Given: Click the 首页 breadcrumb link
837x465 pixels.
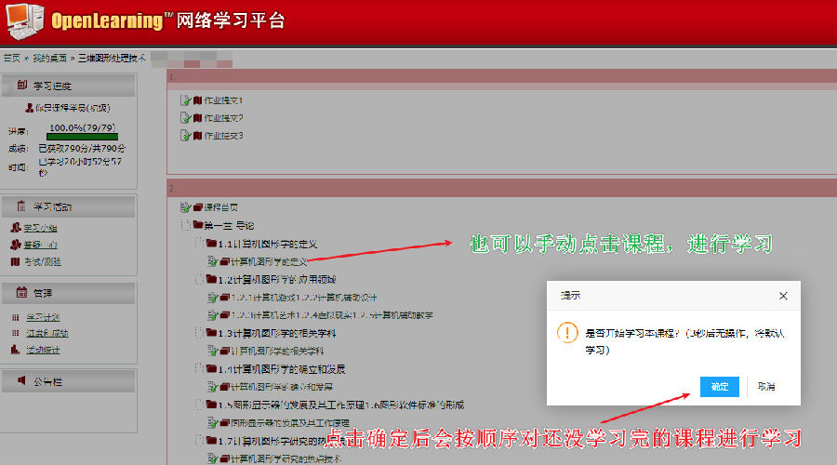Looking at the screenshot, I should (12, 58).
